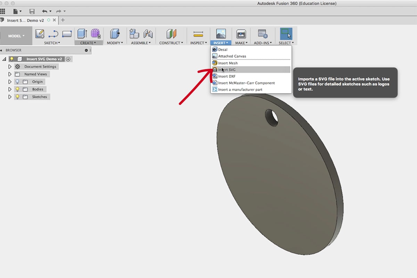Select the Create Form purple sphere icon
This screenshot has height=278, width=417.
pos(96,34)
